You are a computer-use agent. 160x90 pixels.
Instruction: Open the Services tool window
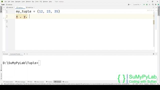click(x=65, y=82)
